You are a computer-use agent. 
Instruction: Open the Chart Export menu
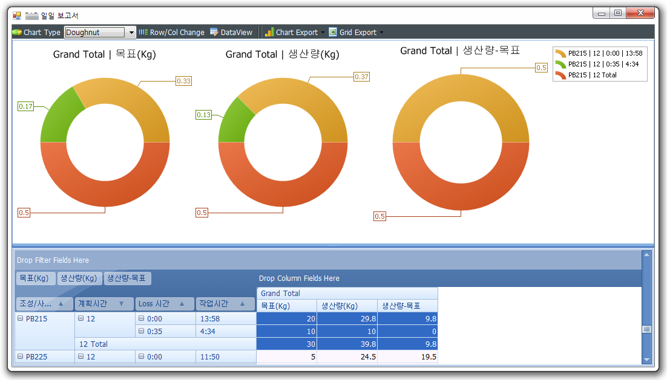point(294,32)
